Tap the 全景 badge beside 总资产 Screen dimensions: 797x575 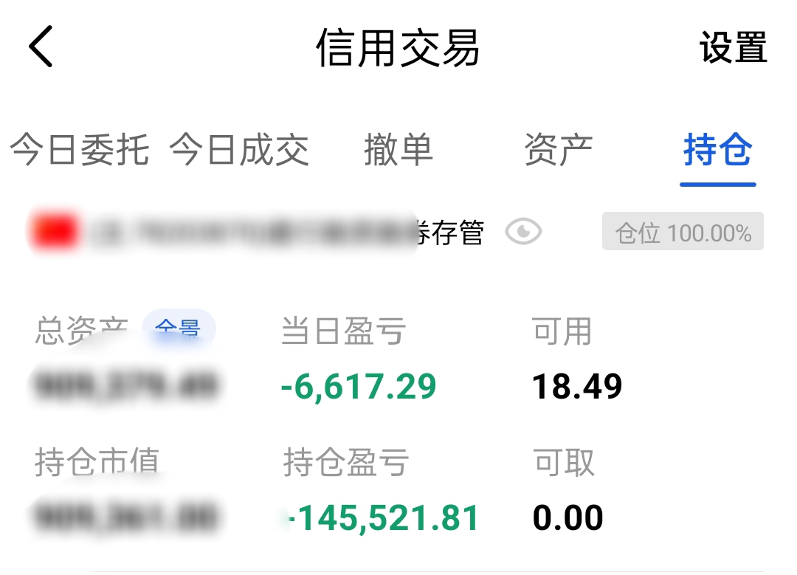179,328
